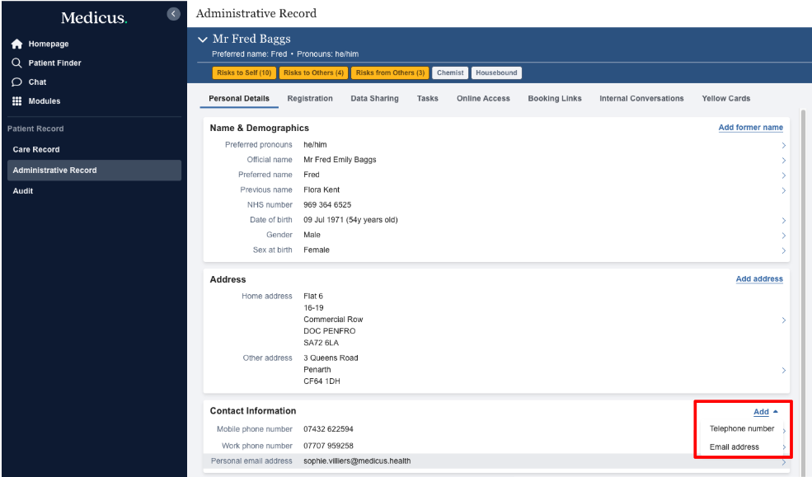
Task: Open the Yellow Cards tab
Action: tap(725, 99)
